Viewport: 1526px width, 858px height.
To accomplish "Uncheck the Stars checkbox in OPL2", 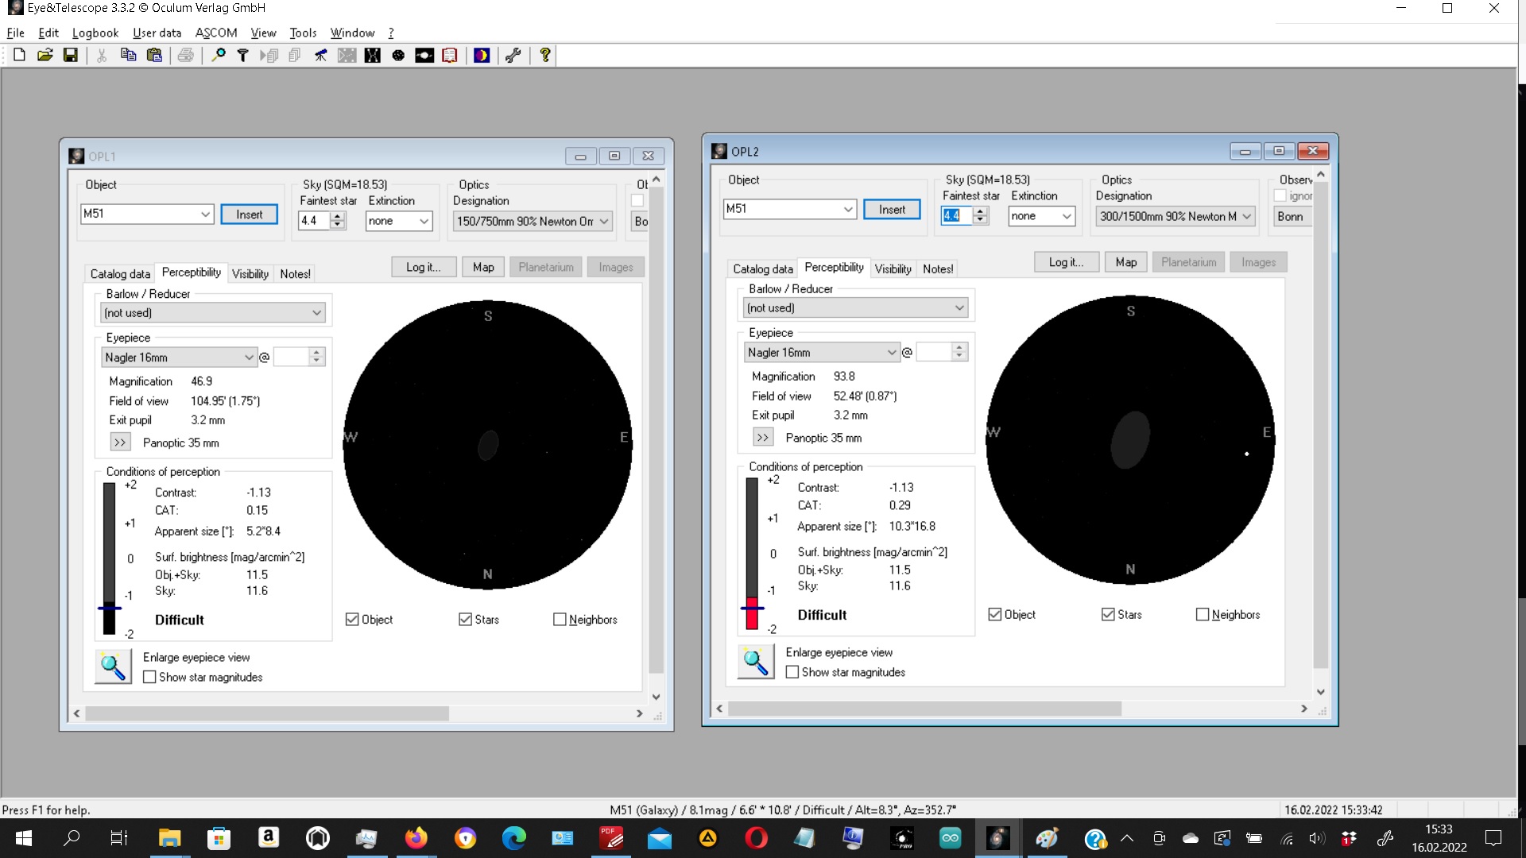I will coord(1108,615).
